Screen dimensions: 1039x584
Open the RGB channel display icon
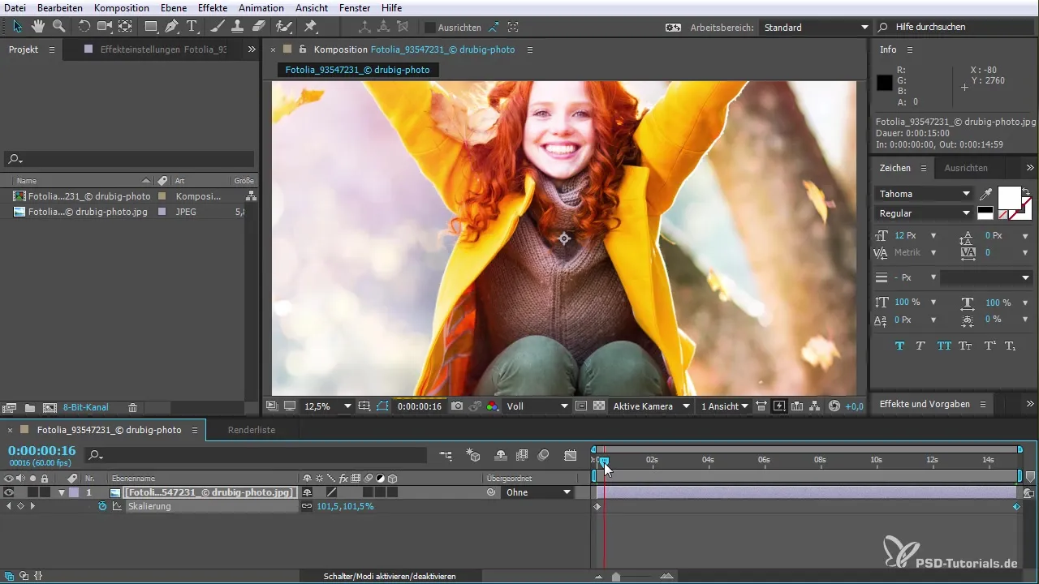pyautogui.click(x=492, y=406)
